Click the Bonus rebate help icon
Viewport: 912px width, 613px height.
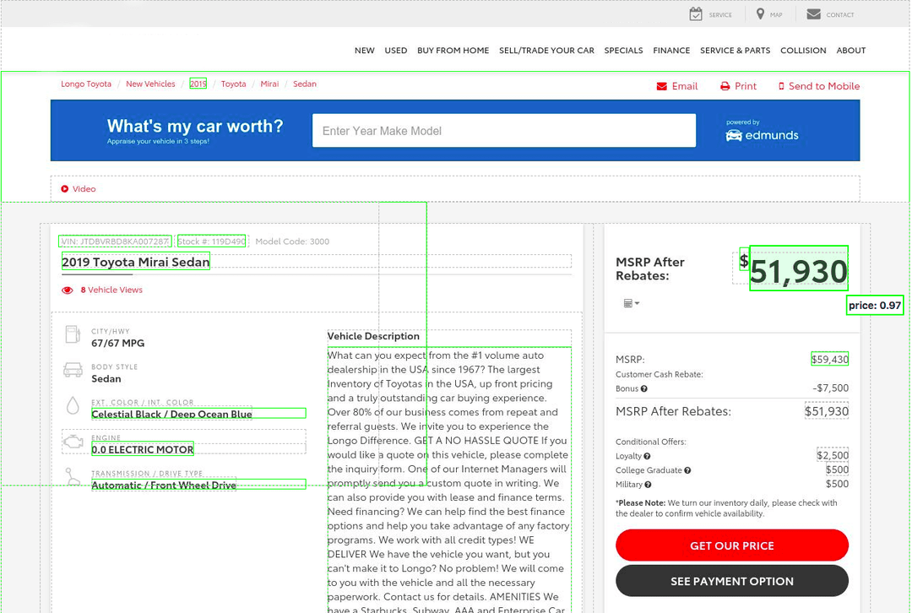click(643, 388)
